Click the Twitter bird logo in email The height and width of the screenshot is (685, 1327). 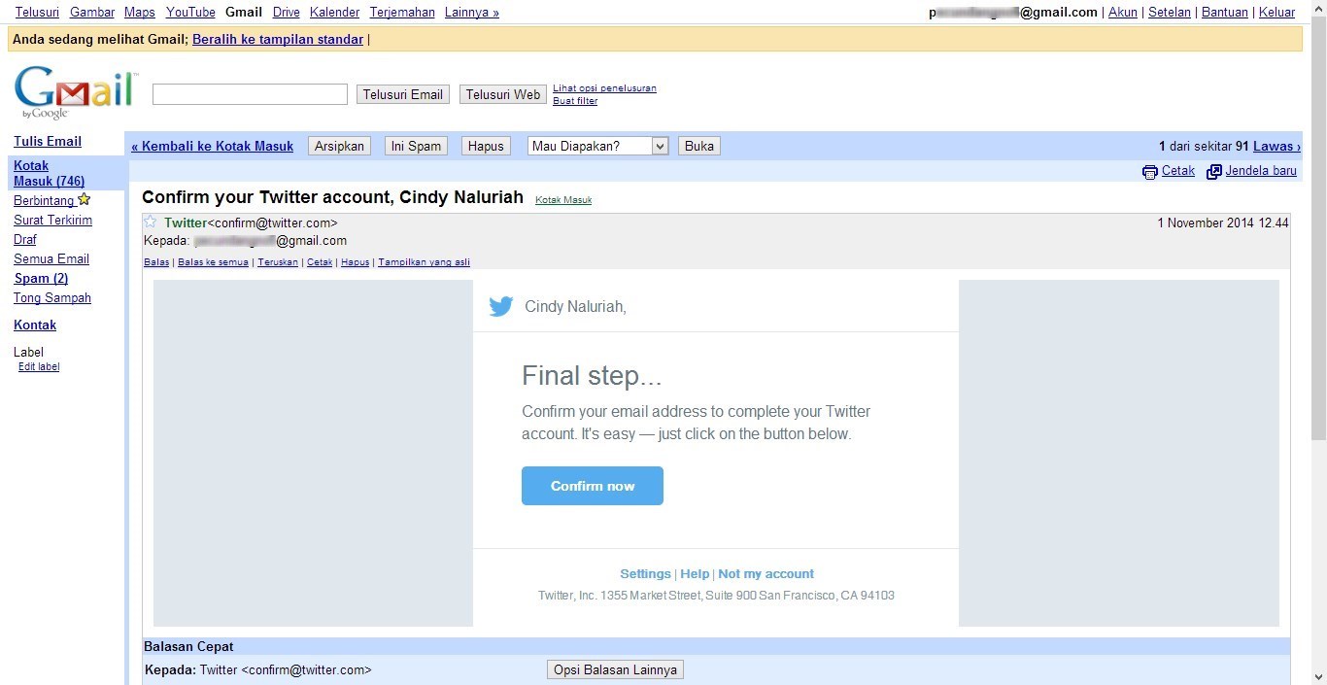pyautogui.click(x=500, y=306)
